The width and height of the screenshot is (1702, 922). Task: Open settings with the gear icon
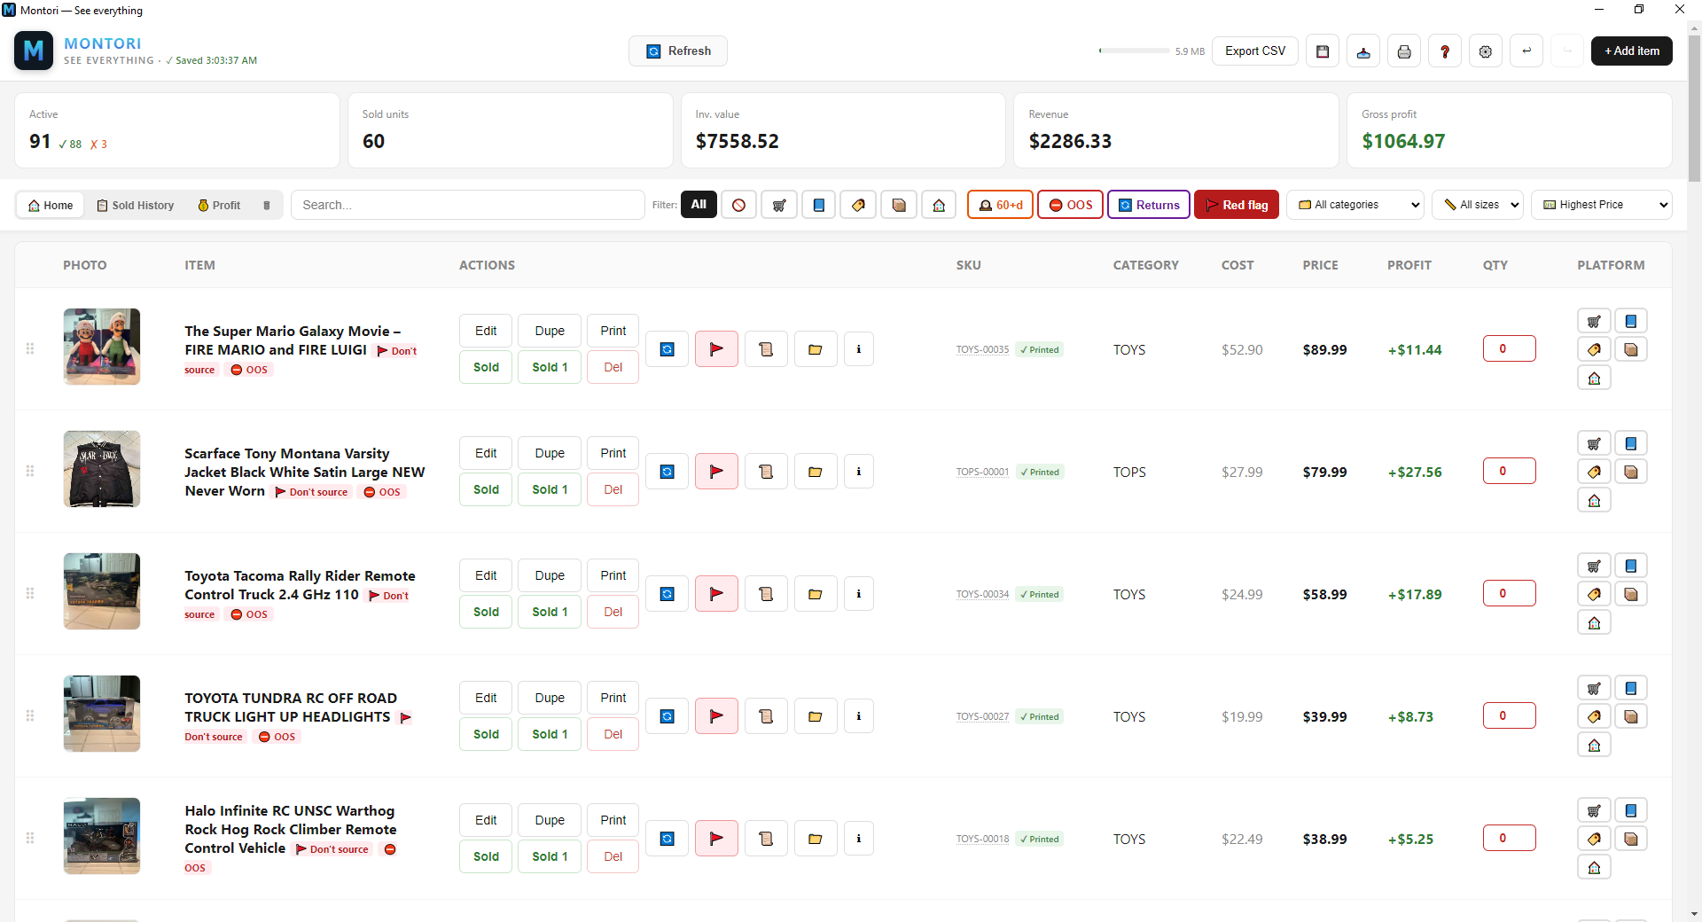[1486, 51]
